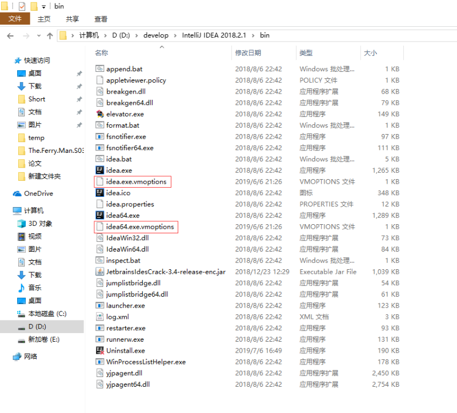
Task: Select 3D 对象 in the navigation pane
Action: pos(40,223)
